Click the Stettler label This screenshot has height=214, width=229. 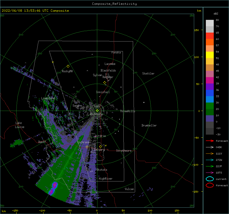[148, 74]
